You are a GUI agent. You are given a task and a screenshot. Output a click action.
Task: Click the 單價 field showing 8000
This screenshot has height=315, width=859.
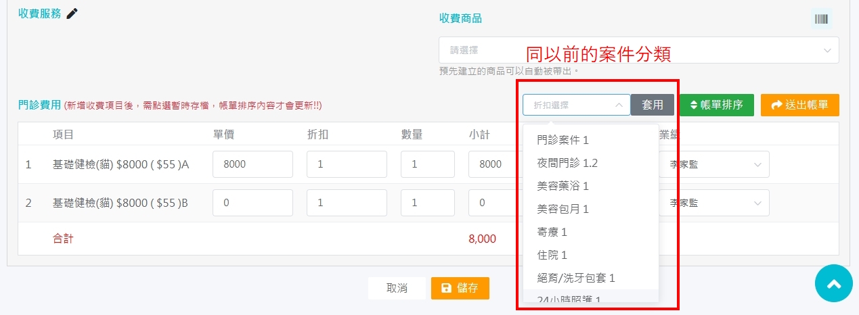(252, 164)
